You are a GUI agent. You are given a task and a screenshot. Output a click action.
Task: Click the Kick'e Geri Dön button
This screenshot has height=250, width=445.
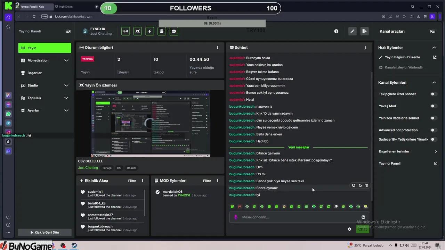44,232
